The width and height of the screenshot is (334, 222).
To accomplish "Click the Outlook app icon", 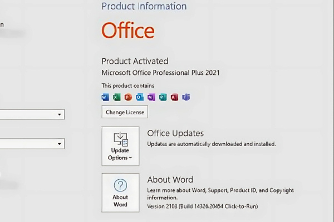I will tap(140, 97).
